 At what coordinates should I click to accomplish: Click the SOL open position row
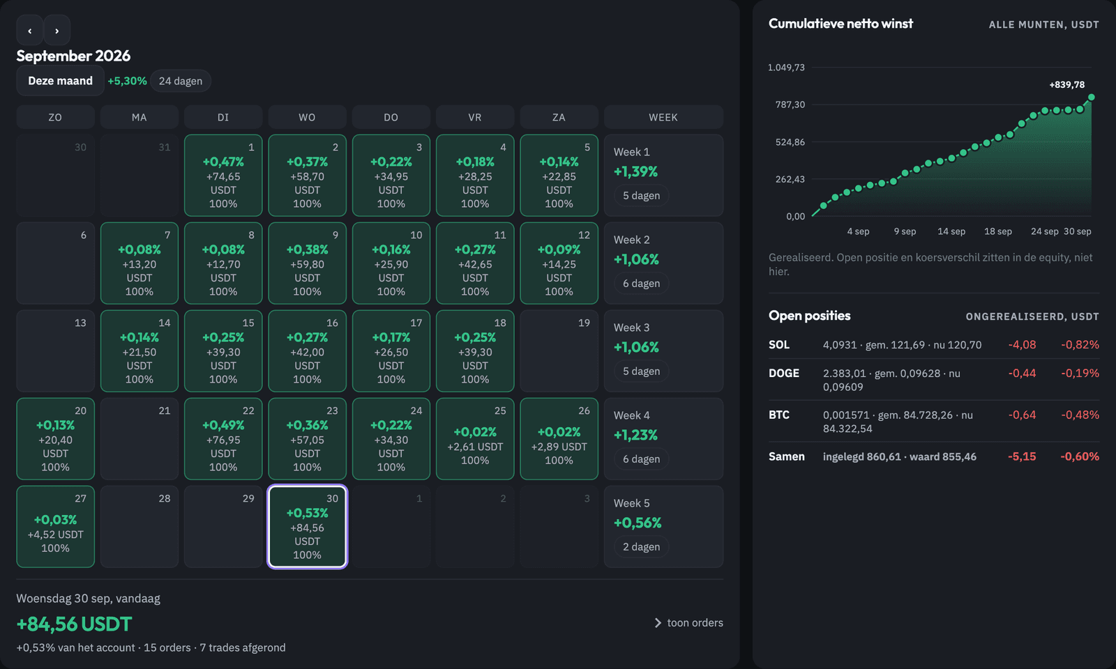(934, 345)
